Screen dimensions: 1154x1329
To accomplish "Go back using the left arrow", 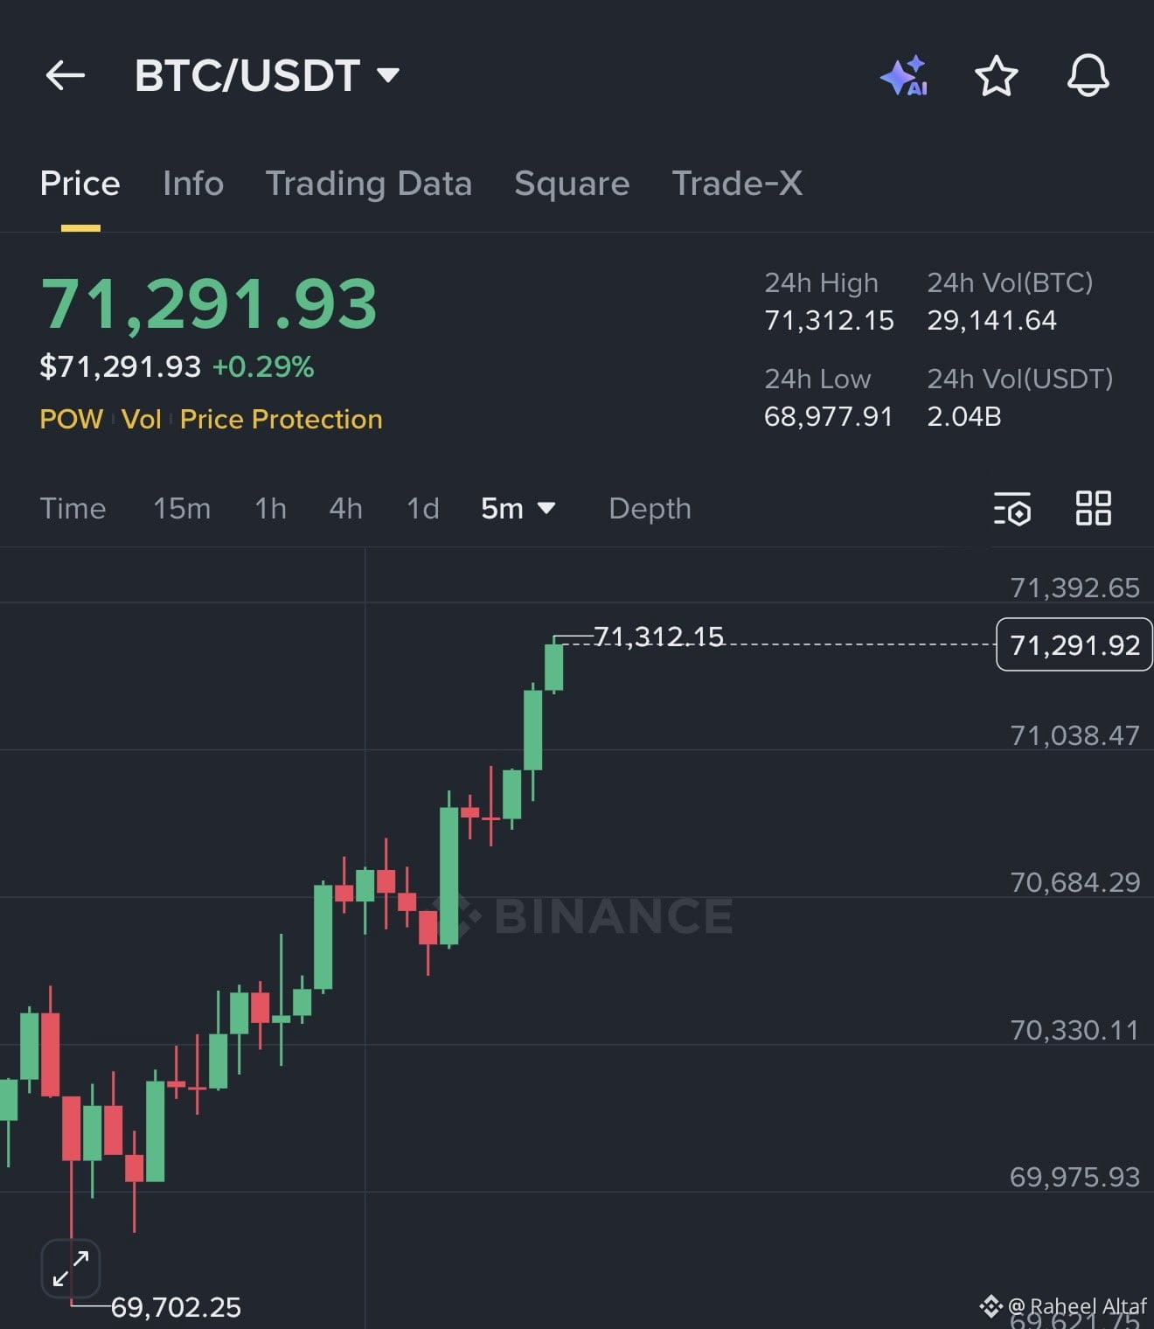I will pyautogui.click(x=66, y=76).
